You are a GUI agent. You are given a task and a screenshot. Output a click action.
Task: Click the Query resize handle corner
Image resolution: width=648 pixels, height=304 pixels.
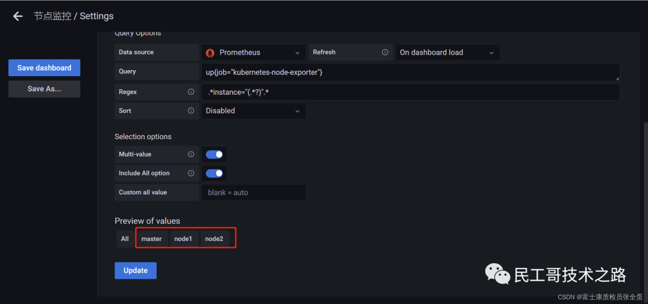tap(617, 78)
